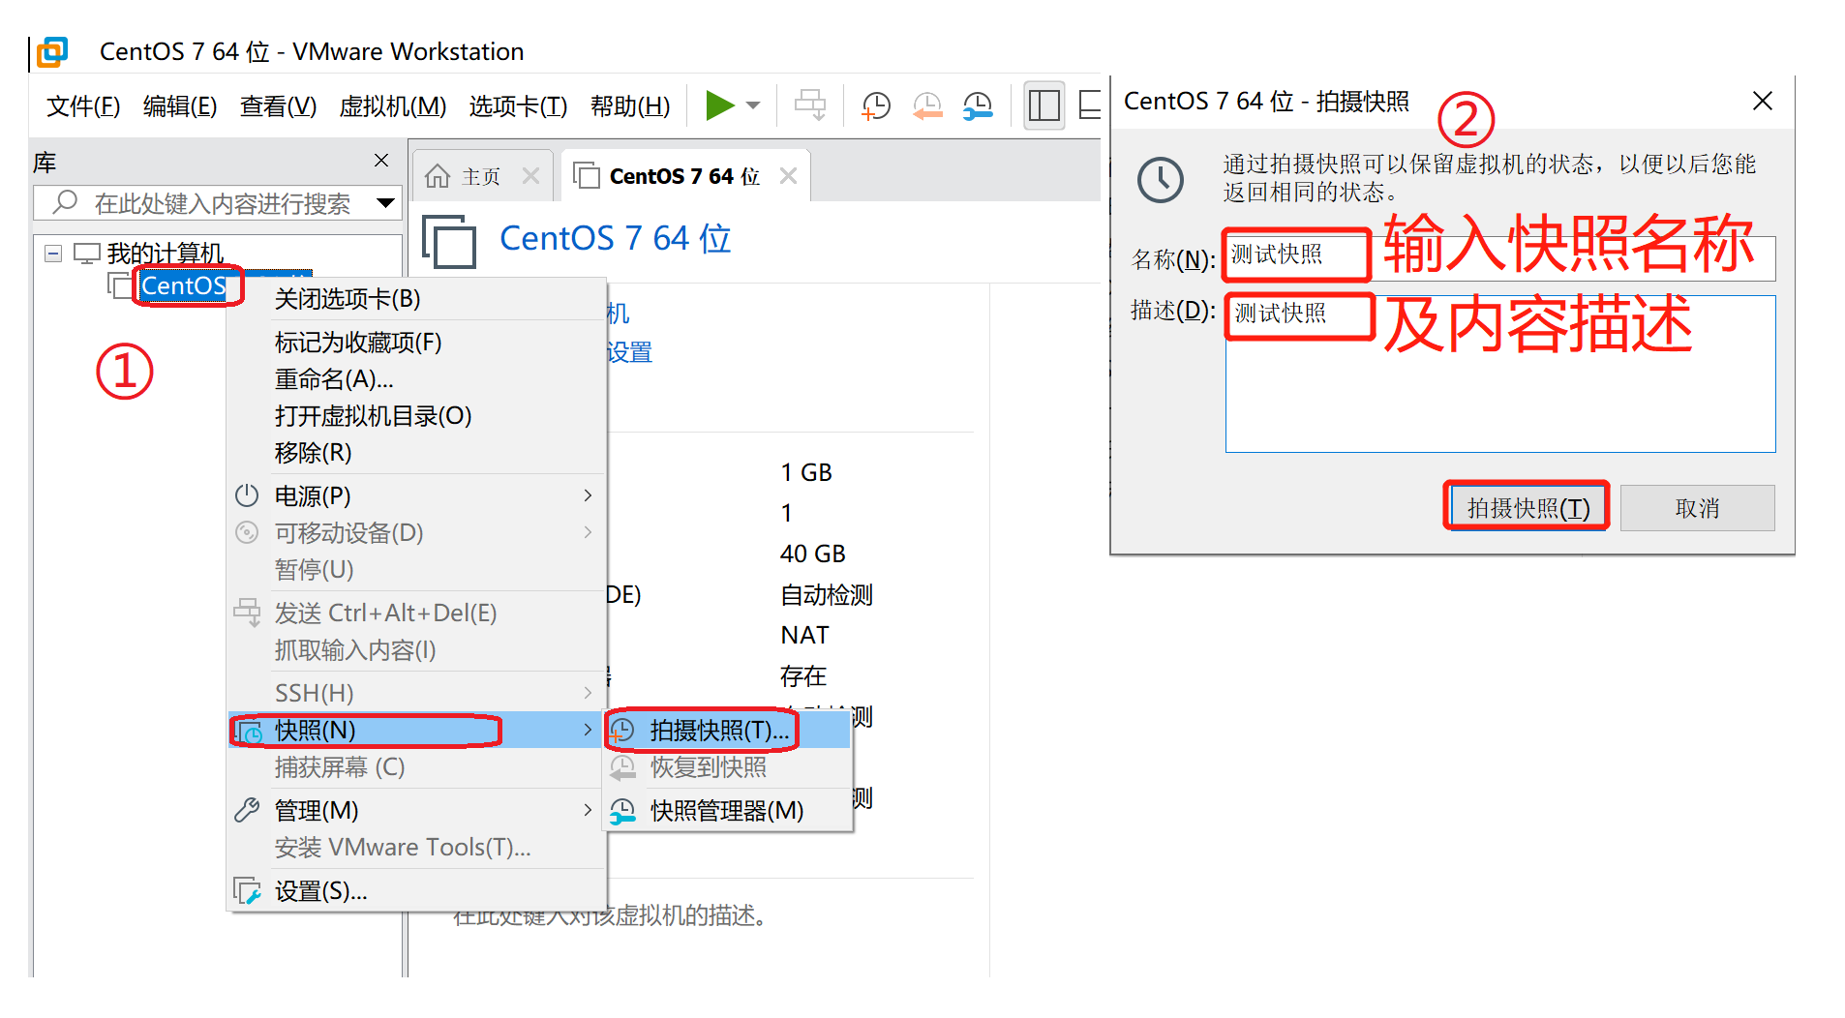Click the clock icon in snapshot dialog
The image size is (1845, 1018).
pyautogui.click(x=1160, y=180)
